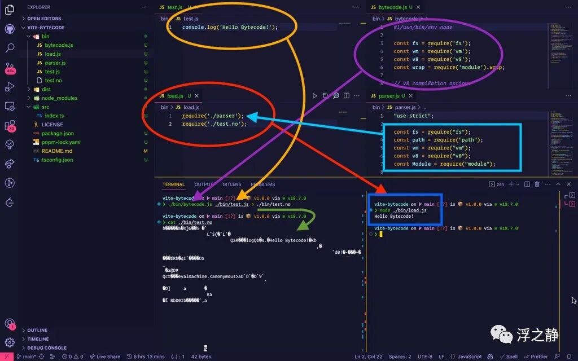Start Live Share from the status bar
Viewport: 578px width, 361px height.
pos(105,356)
